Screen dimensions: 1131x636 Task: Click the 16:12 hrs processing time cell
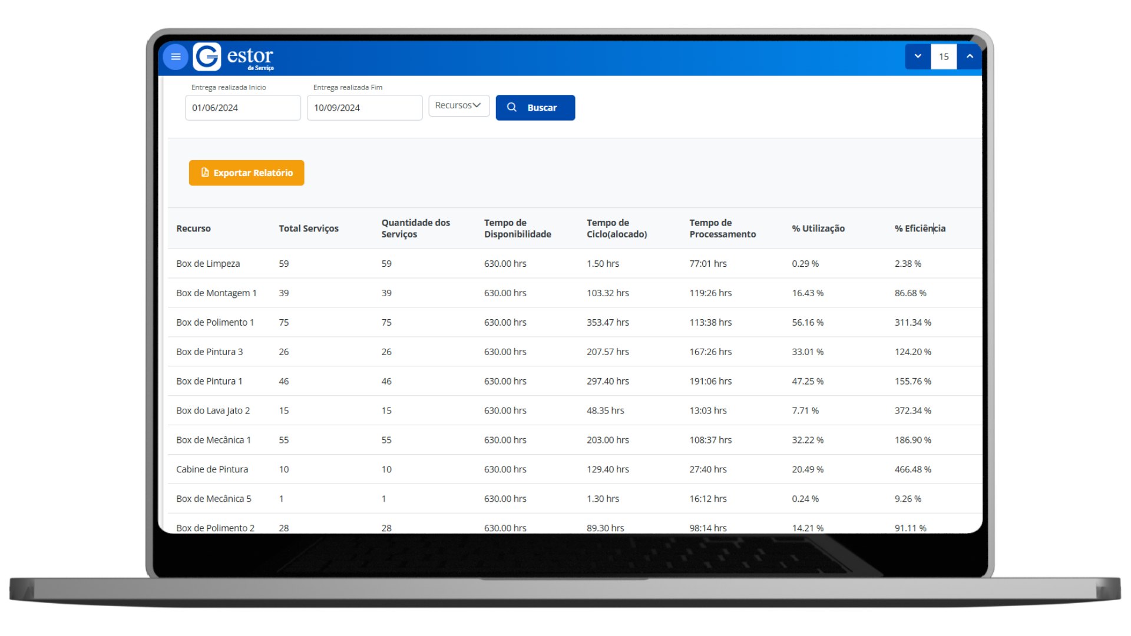tap(708, 499)
